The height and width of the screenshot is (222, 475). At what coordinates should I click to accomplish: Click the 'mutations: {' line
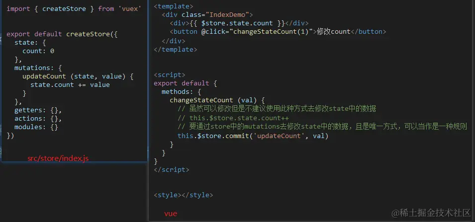38,68
